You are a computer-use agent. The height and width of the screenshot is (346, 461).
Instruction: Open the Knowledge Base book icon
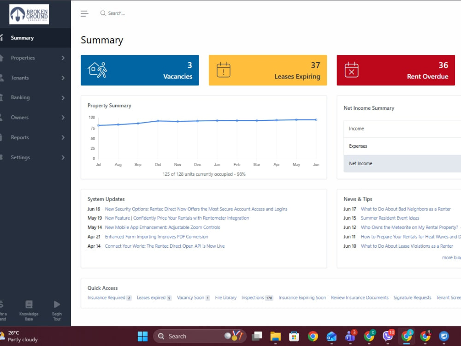(29, 304)
